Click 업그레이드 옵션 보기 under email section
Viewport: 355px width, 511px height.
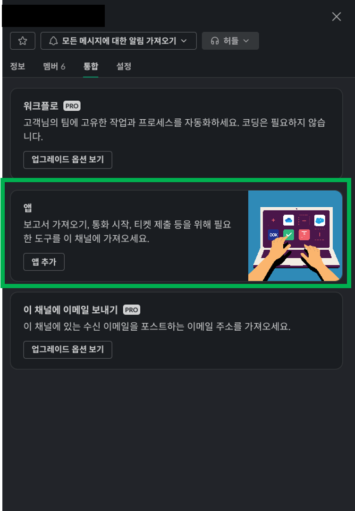68,350
